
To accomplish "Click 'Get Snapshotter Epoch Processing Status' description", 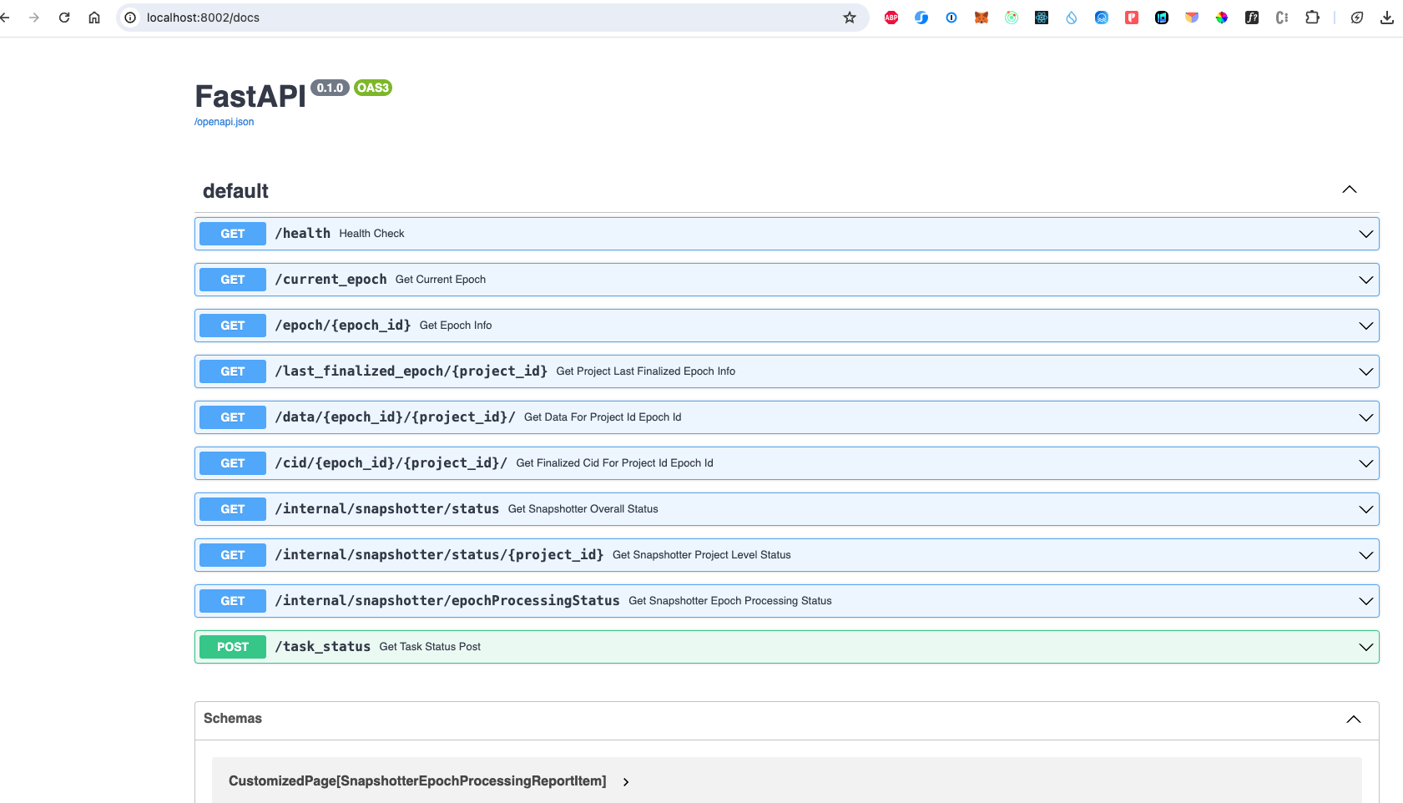I will click(730, 601).
